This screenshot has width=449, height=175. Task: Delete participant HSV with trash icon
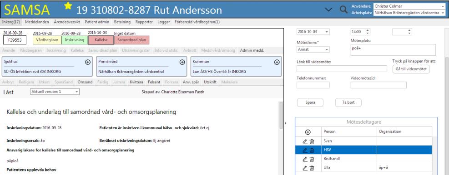click(x=312, y=150)
